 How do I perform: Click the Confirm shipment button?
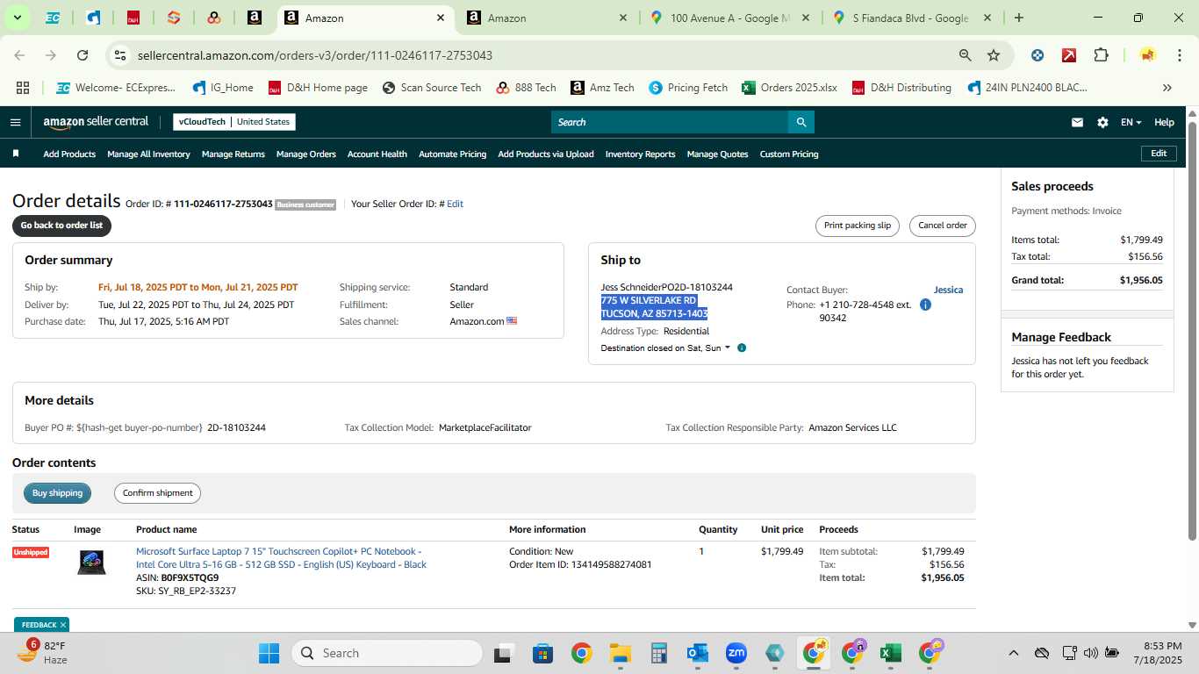click(157, 493)
